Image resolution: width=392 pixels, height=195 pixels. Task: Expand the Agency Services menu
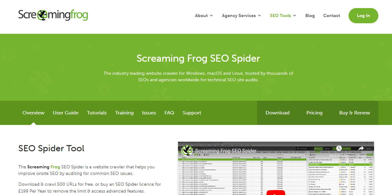pyautogui.click(x=241, y=16)
